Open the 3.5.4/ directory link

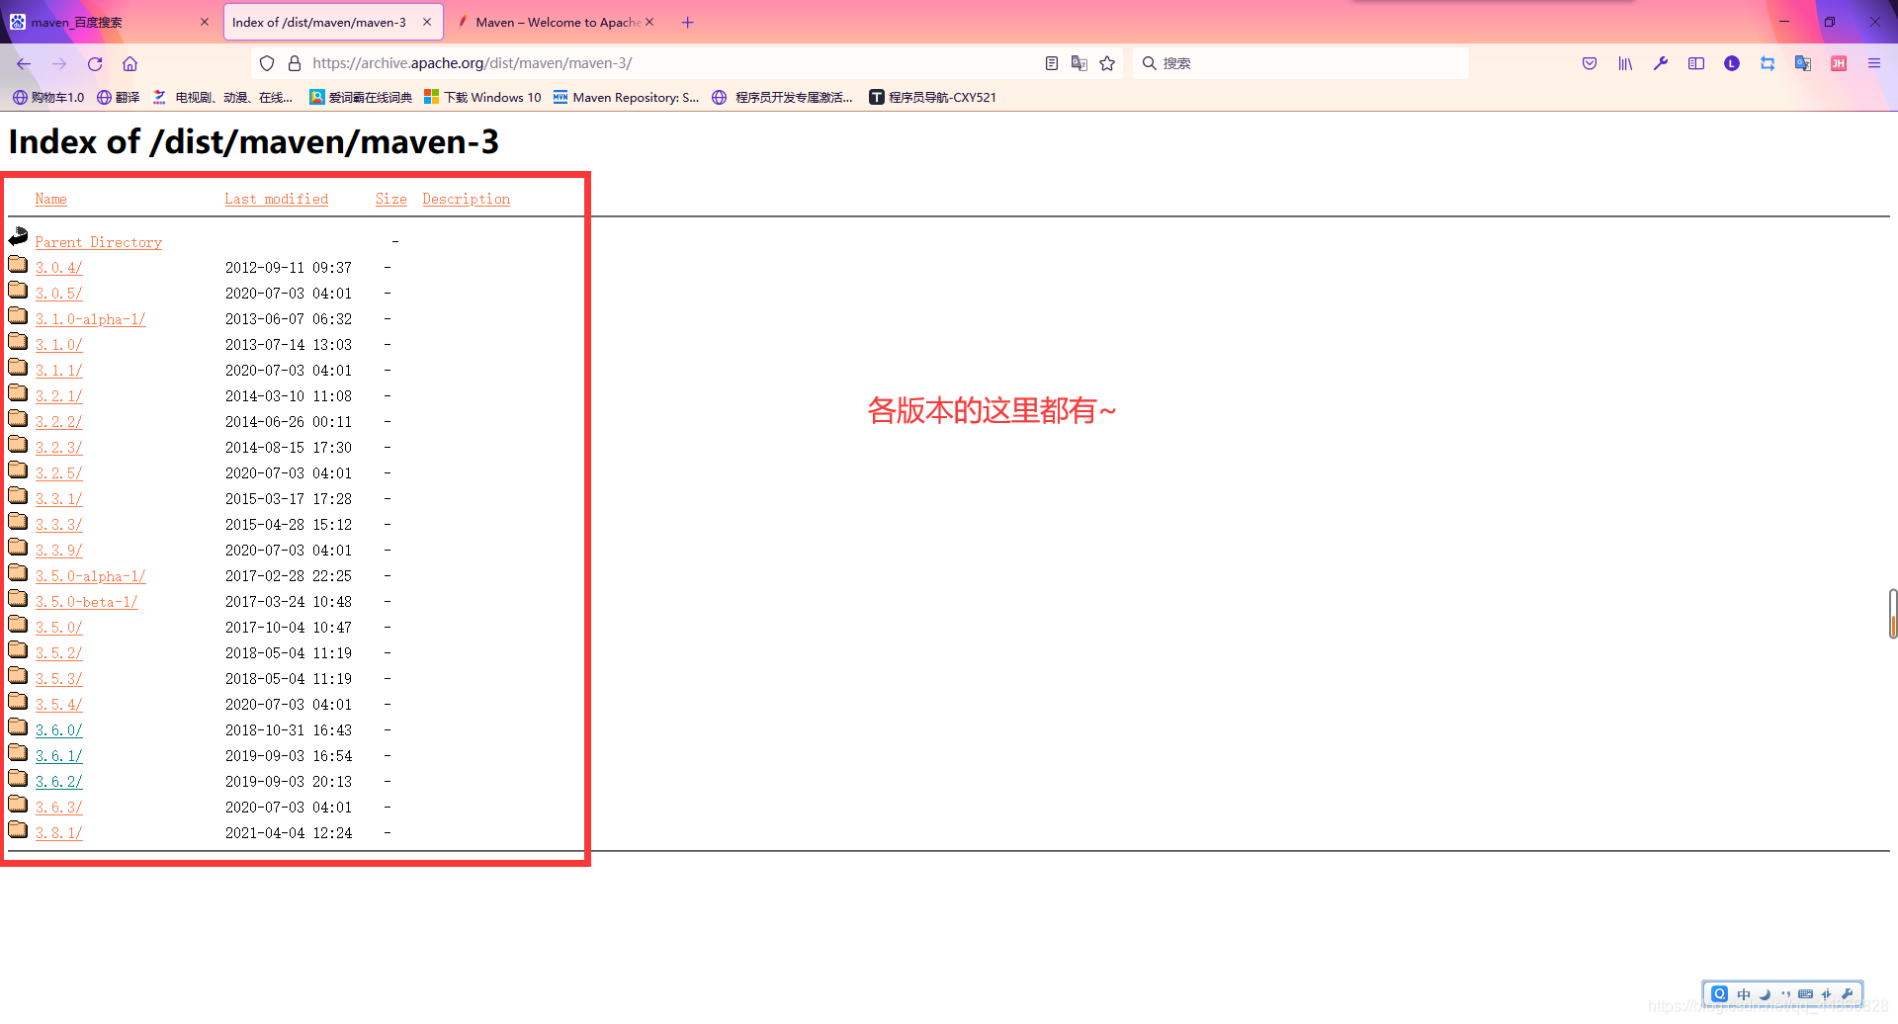pos(59,705)
